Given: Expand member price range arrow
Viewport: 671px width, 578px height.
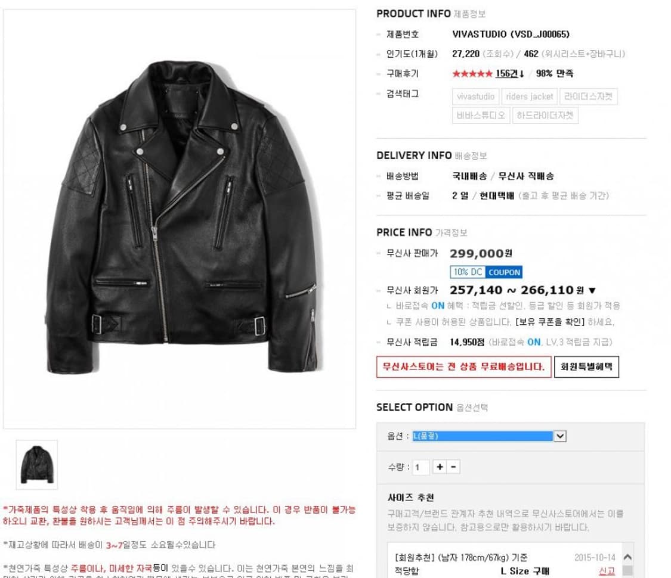Looking at the screenshot, I should point(592,291).
